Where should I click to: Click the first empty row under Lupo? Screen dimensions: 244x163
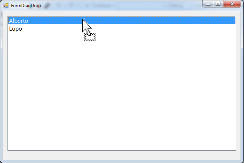coord(122,36)
